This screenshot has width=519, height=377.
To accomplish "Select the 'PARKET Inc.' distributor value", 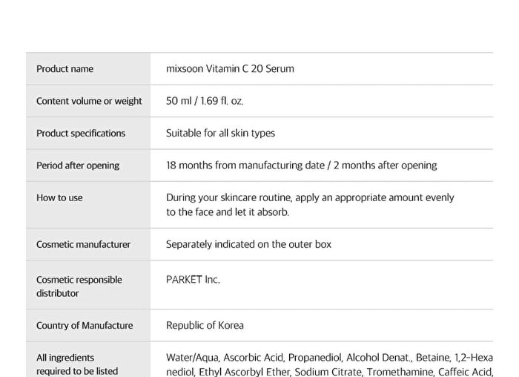I will click(193, 280).
